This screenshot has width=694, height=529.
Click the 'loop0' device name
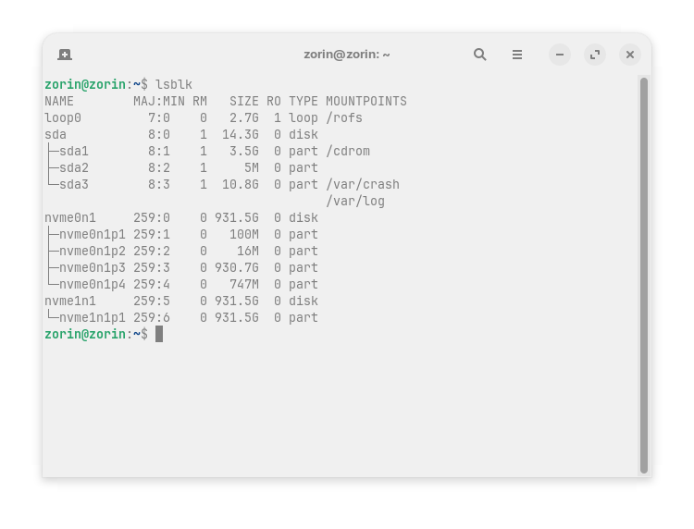click(x=63, y=117)
